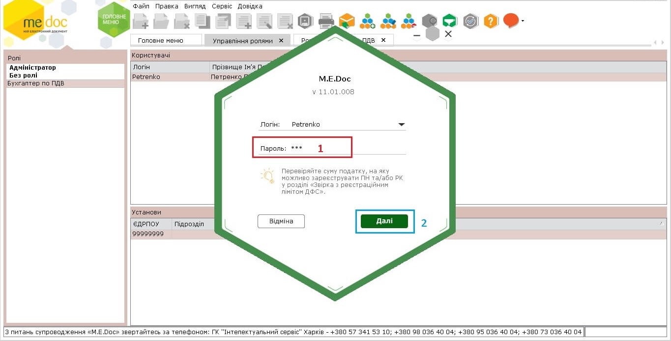Click the delete row icon in toolbar

[285, 21]
